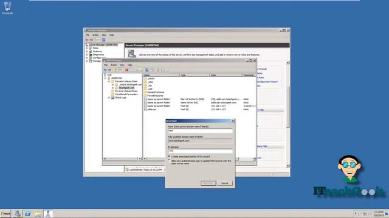The image size is (389, 218).
Task: Select the _msdcs folder in the record list
Action: [150, 79]
